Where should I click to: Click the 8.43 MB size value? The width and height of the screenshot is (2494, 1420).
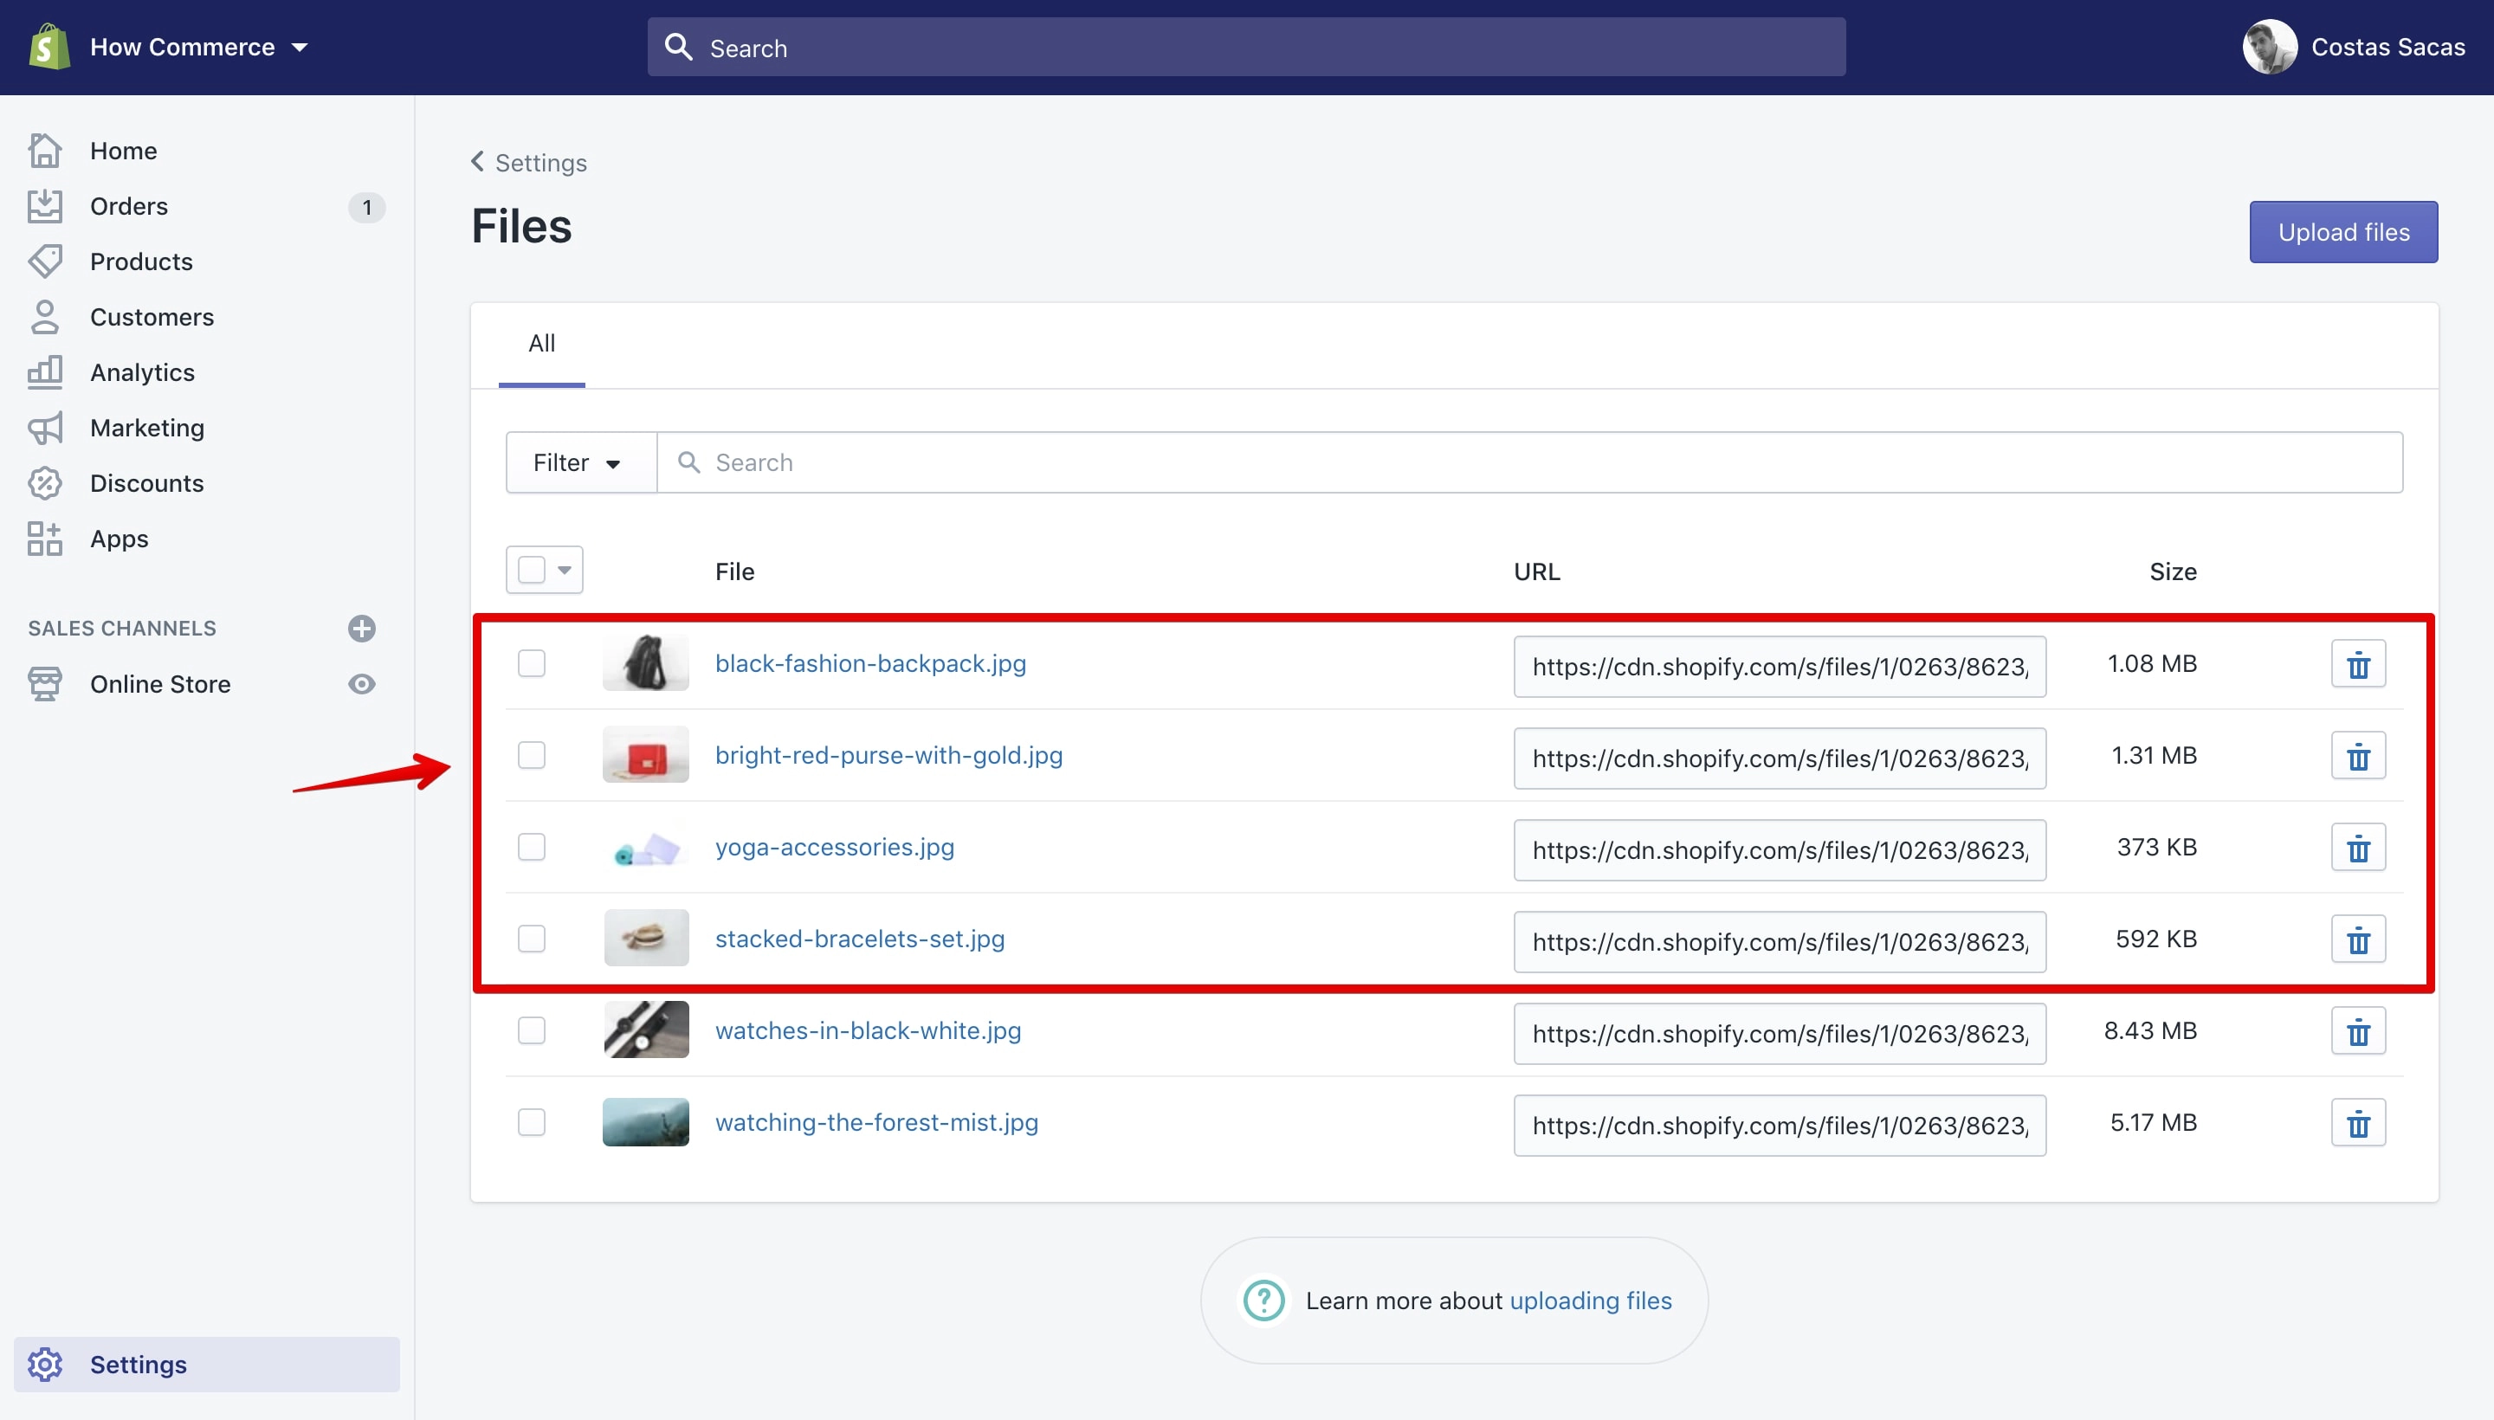2149,1029
